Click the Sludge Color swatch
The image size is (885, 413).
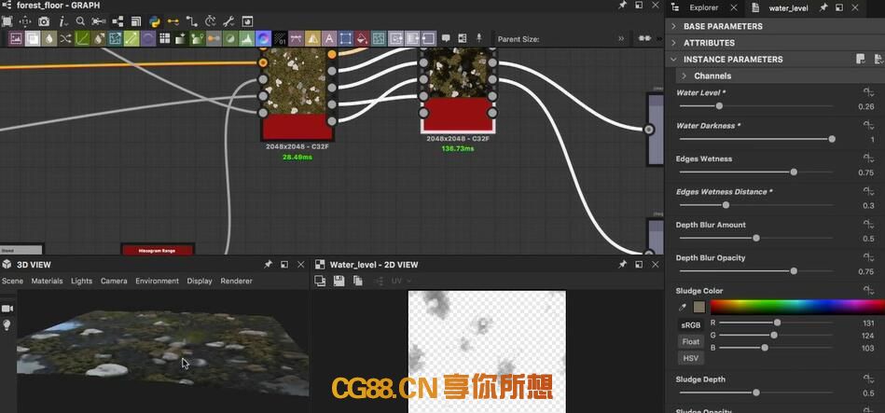click(x=699, y=308)
